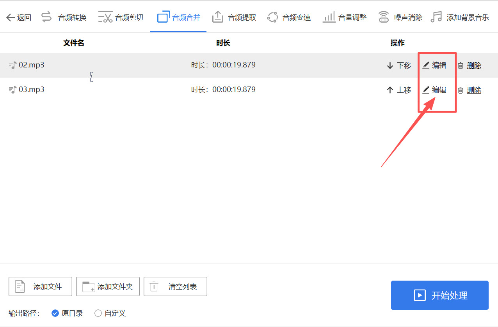Click the music note icon beside 02.mp3
498x327 pixels.
click(x=12, y=65)
